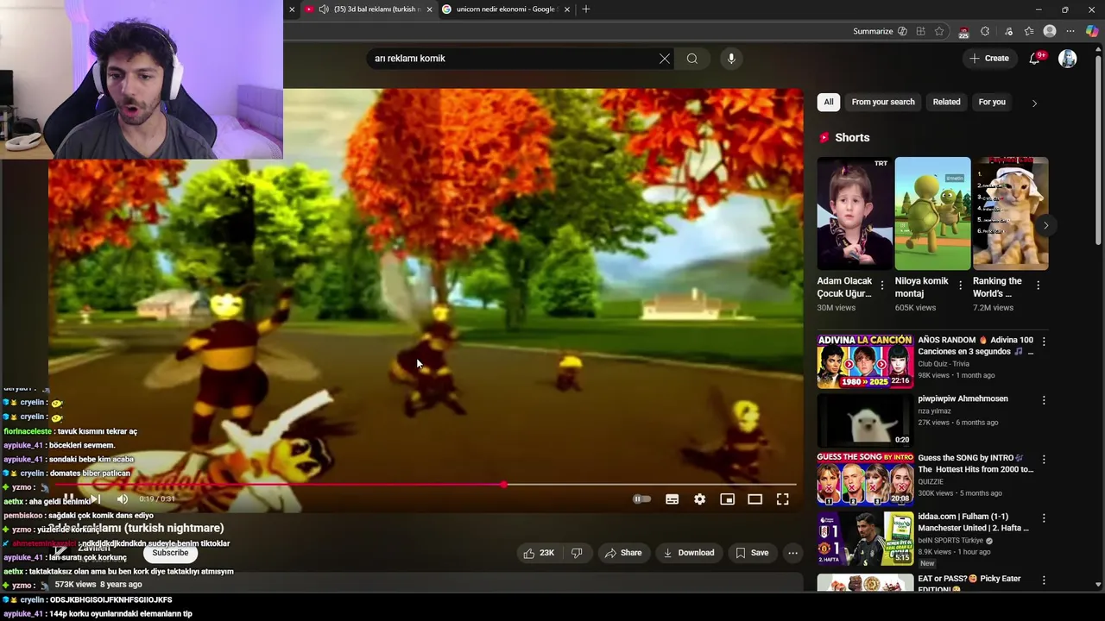The width and height of the screenshot is (1105, 621).
Task: Open options for AÑOS RANDOM video
Action: click(x=1044, y=342)
